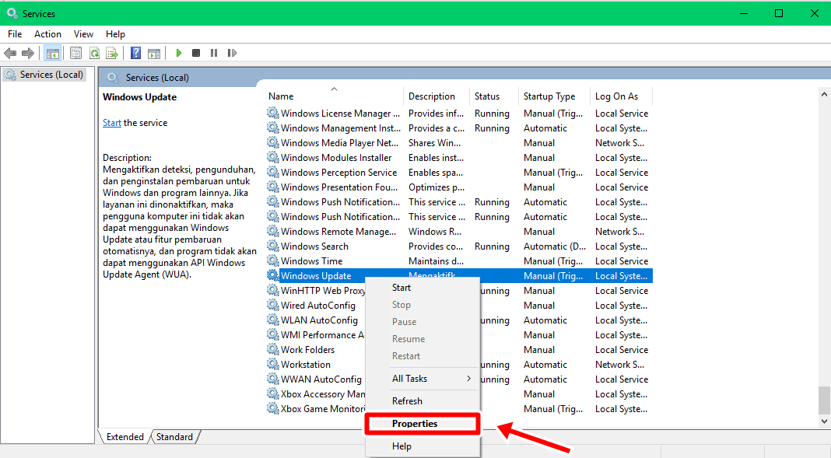
Task: Click the green Start Service play icon
Action: (x=179, y=53)
